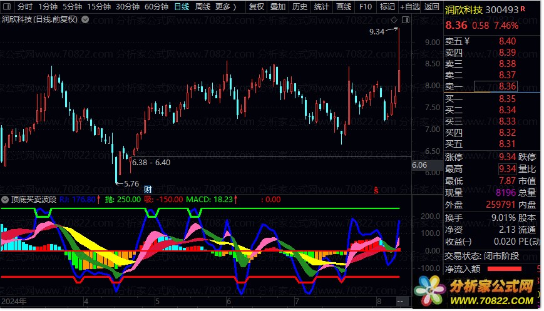Toggle the right side panel icon
The image size is (544, 311).
tap(406, 20)
